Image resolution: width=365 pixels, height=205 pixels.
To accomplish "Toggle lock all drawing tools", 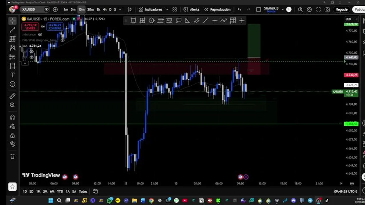I will click(x=12, y=135).
